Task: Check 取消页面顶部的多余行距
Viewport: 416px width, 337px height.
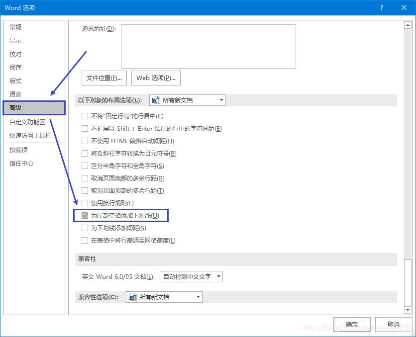Action: point(85,191)
